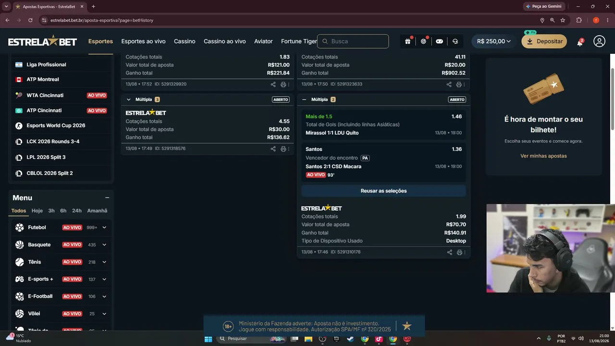
Task: Share the bet with ID 5291323633
Action: (x=449, y=84)
